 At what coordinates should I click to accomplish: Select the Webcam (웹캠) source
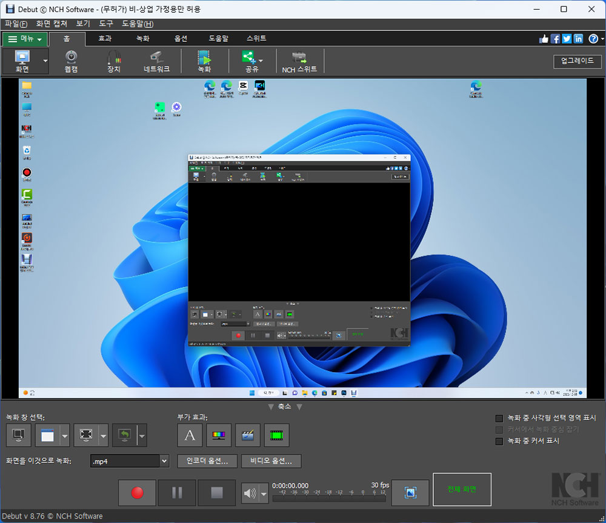tap(71, 61)
